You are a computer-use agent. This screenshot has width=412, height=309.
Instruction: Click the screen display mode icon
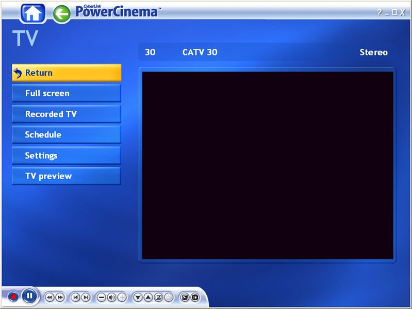185,298
